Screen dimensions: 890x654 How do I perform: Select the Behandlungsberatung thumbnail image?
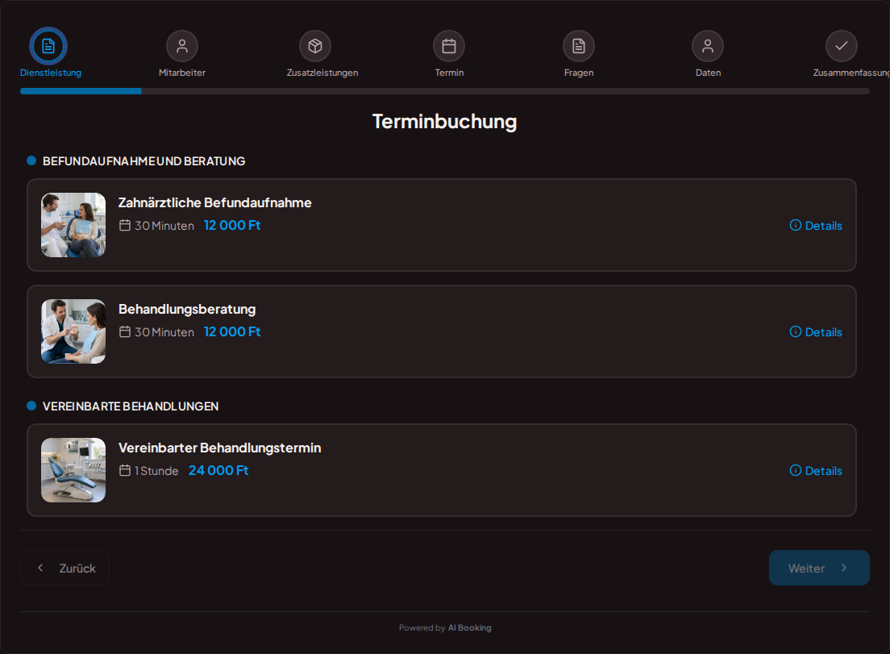click(x=73, y=331)
